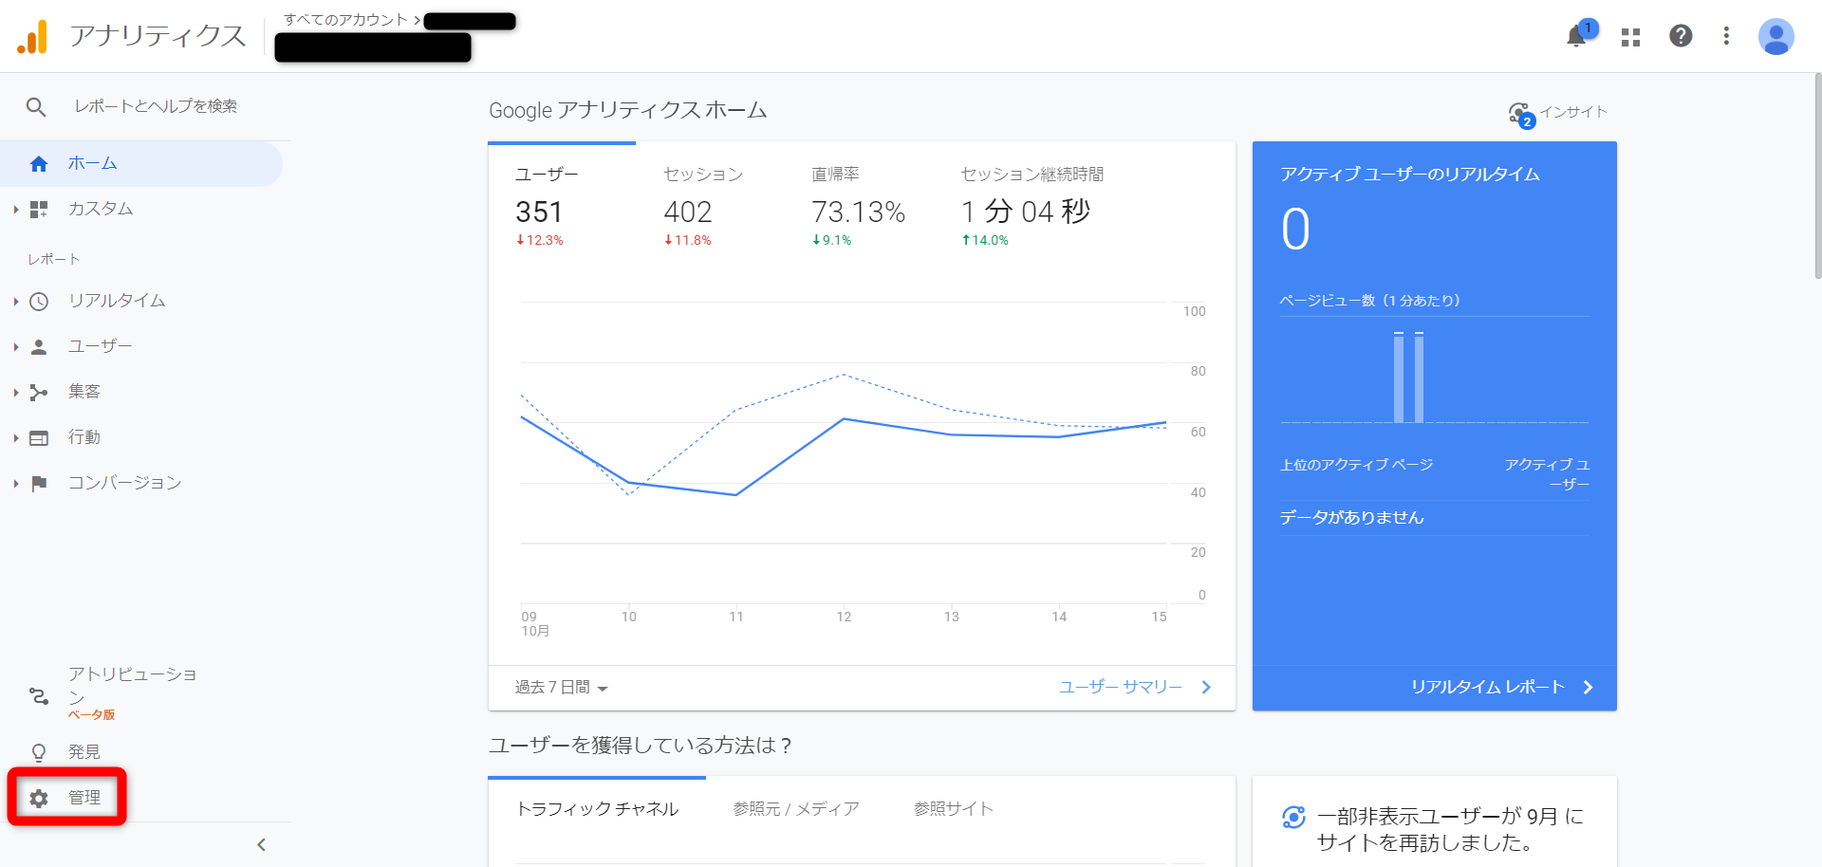Screen dimensions: 1822x867
Task: Select the 直帰率 metric tab
Action: [x=860, y=208]
